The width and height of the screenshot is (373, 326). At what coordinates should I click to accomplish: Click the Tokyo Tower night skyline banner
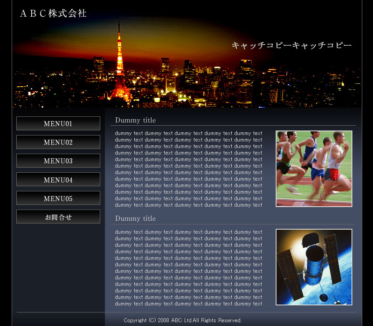click(x=187, y=54)
